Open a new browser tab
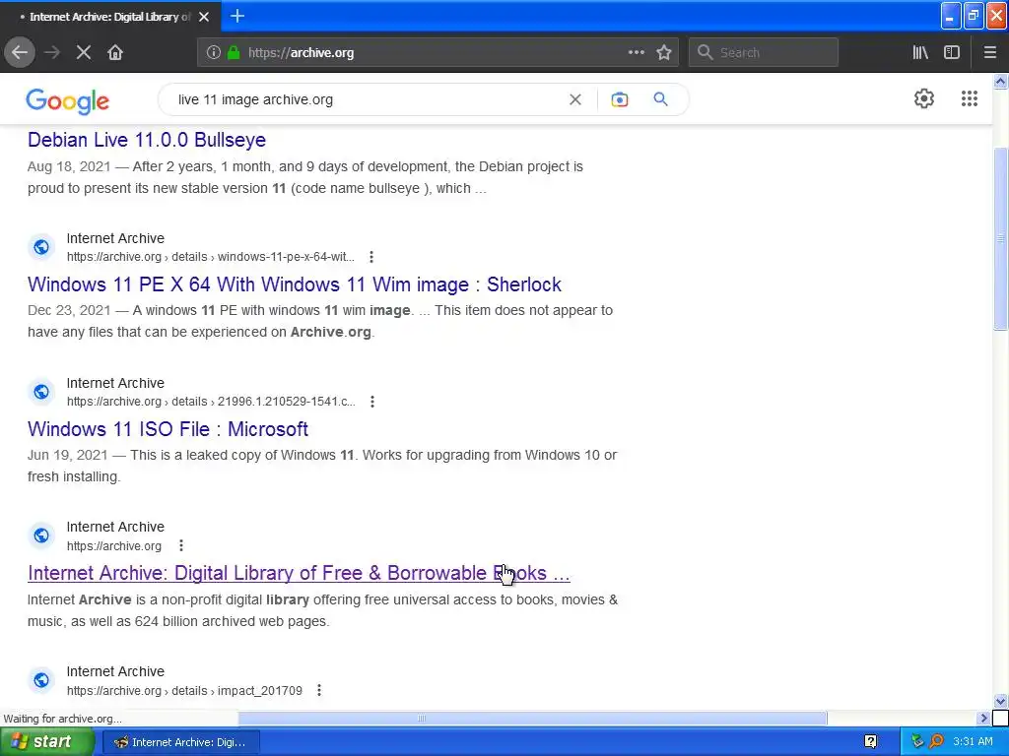This screenshot has height=756, width=1009. [237, 16]
